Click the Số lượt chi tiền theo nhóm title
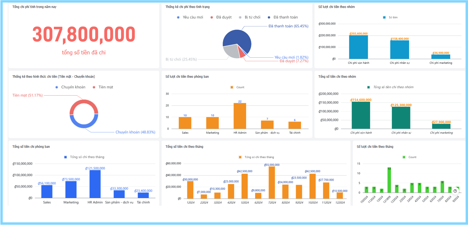 point(336,7)
